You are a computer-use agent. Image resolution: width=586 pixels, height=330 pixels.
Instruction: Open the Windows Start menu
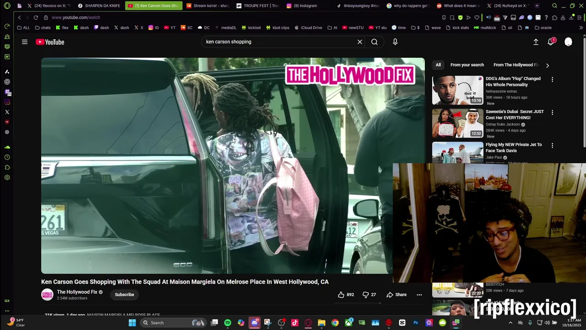click(132, 323)
